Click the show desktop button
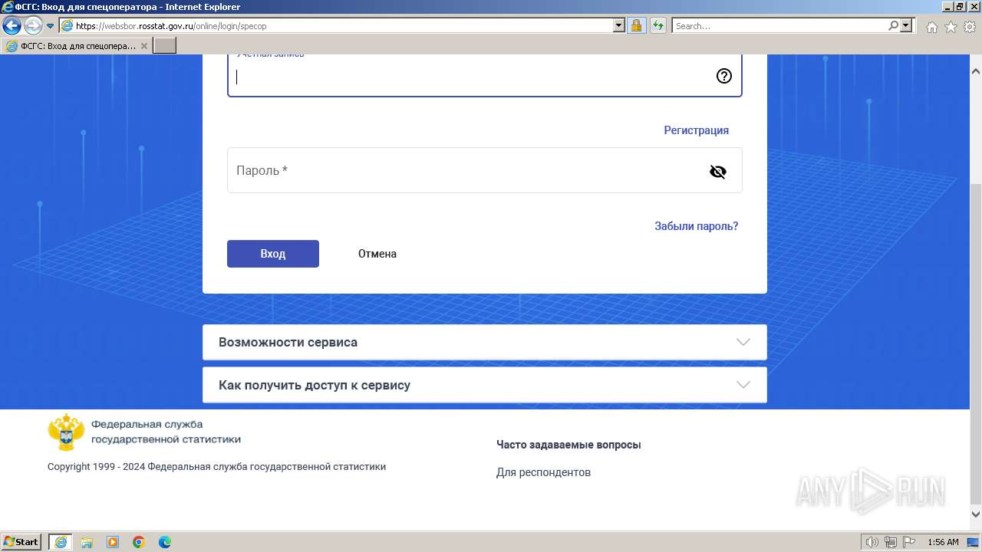The image size is (982, 552). 974,542
